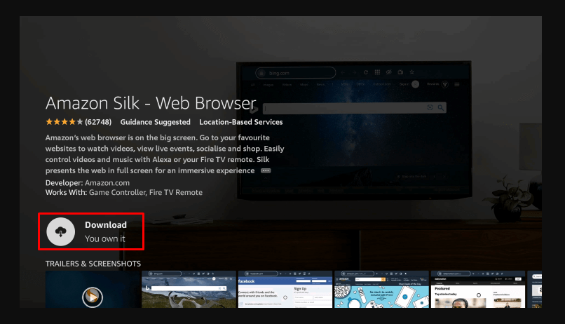Expand the description with the ellipsis button
Viewport: 565px width, 324px height.
[266, 170]
